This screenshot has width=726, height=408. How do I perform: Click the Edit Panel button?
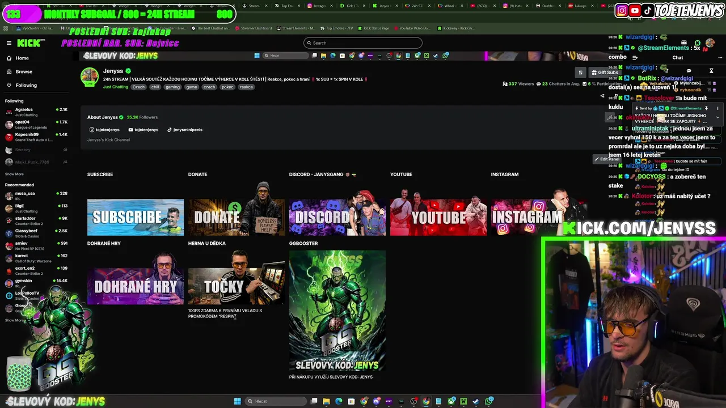606,159
